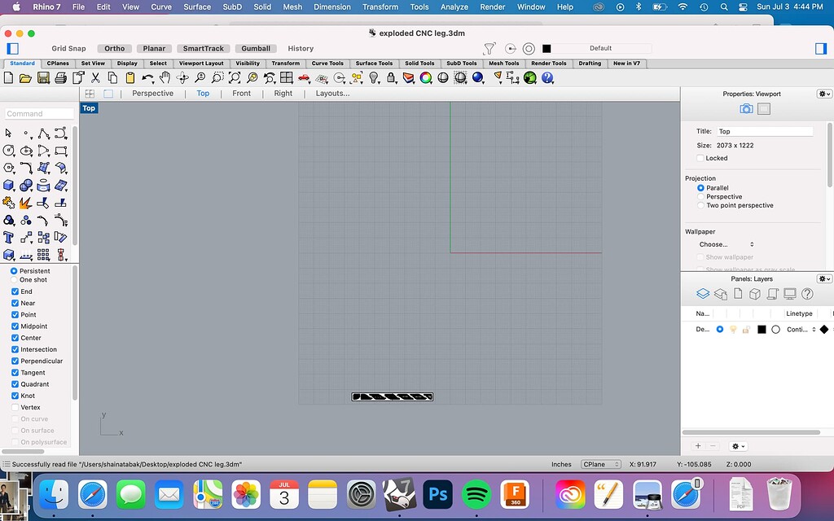Viewport: 834px width, 521px height.
Task: Switch to the Curve Tools tab
Action: (x=327, y=63)
